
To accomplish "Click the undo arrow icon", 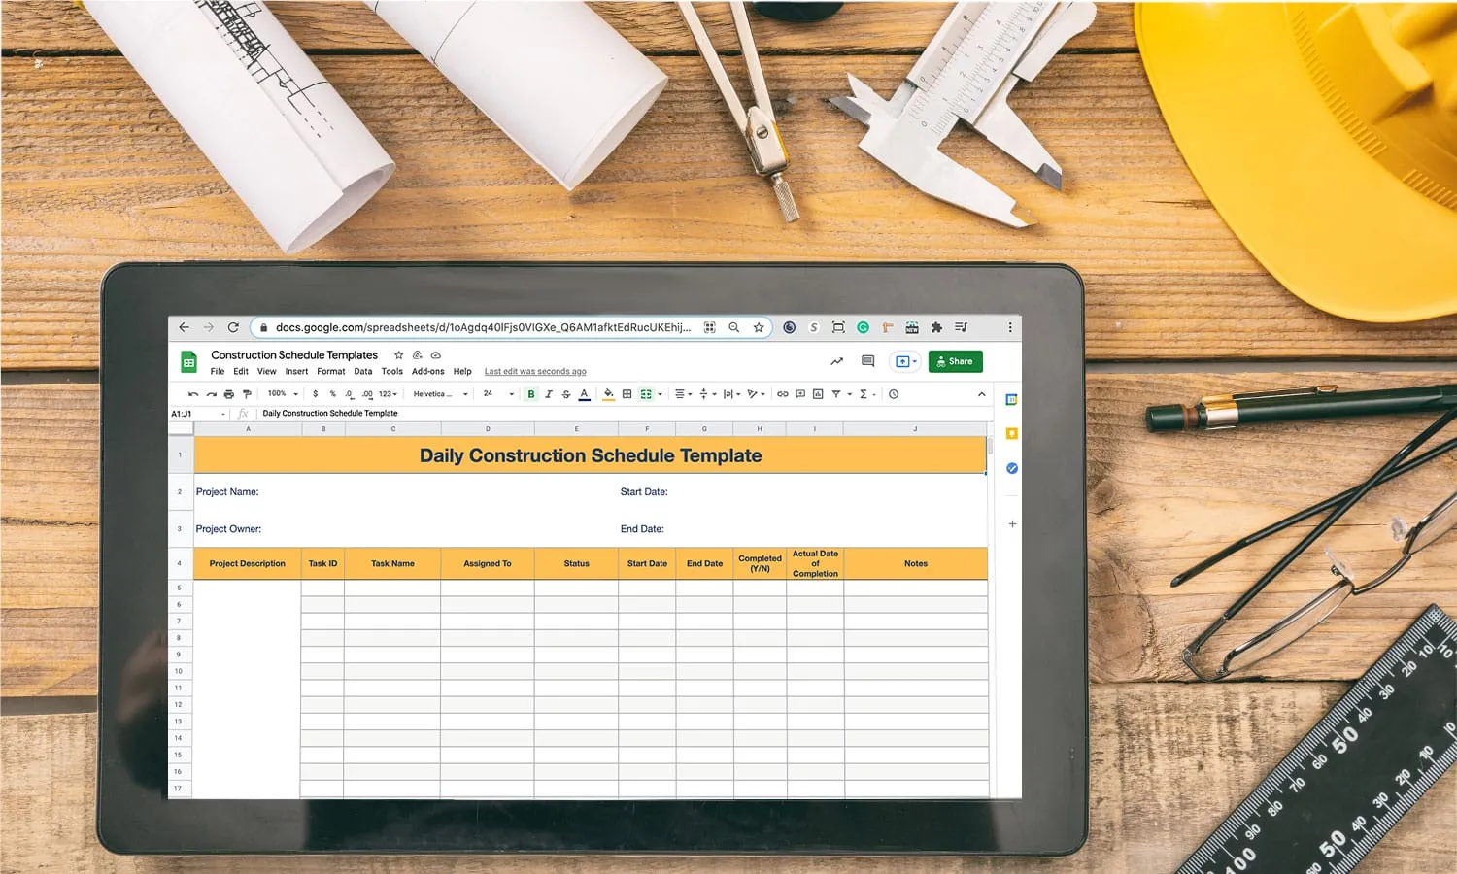I will (193, 394).
